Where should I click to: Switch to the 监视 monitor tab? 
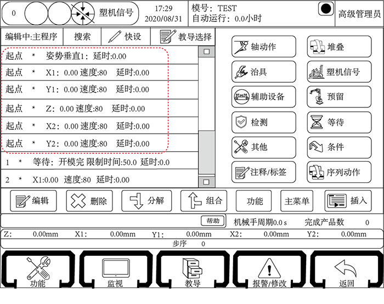115,272
